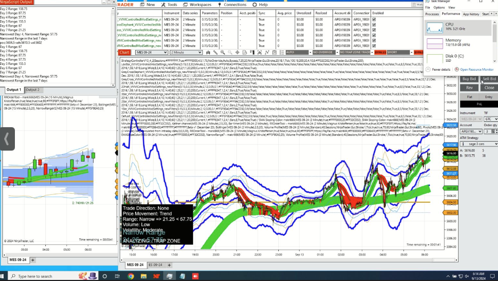The image size is (498, 281).
Task: Uncheck Enabled for second strategy row
Action: tap(374, 25)
